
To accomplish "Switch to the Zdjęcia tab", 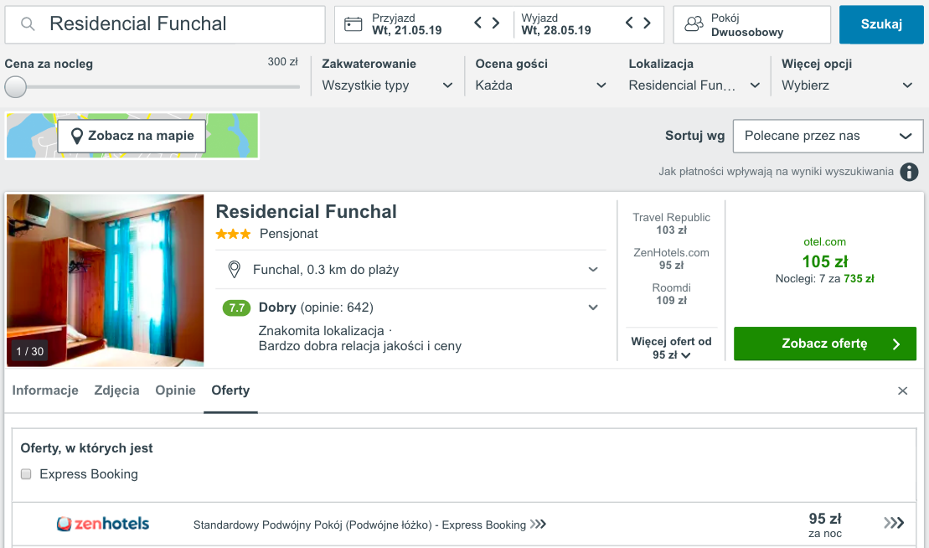I will click(x=116, y=390).
